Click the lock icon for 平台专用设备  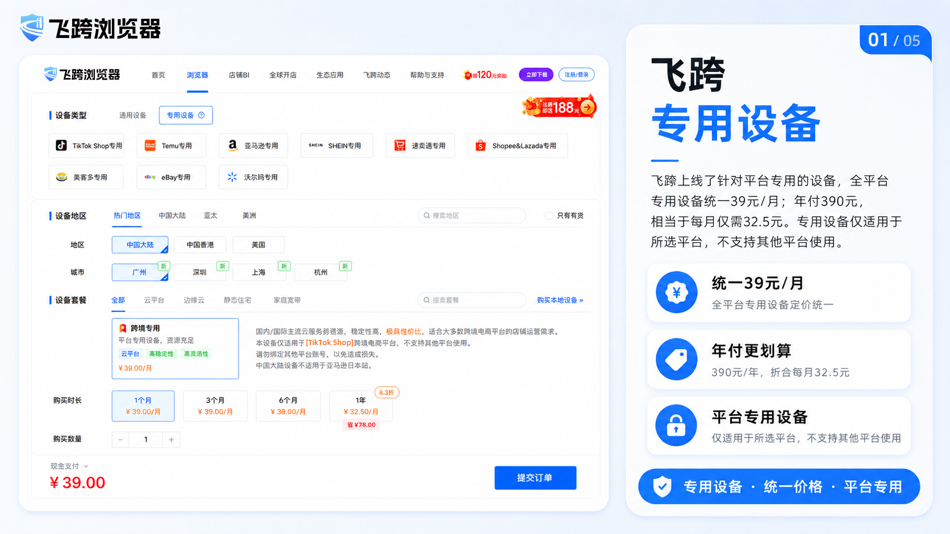coord(676,426)
